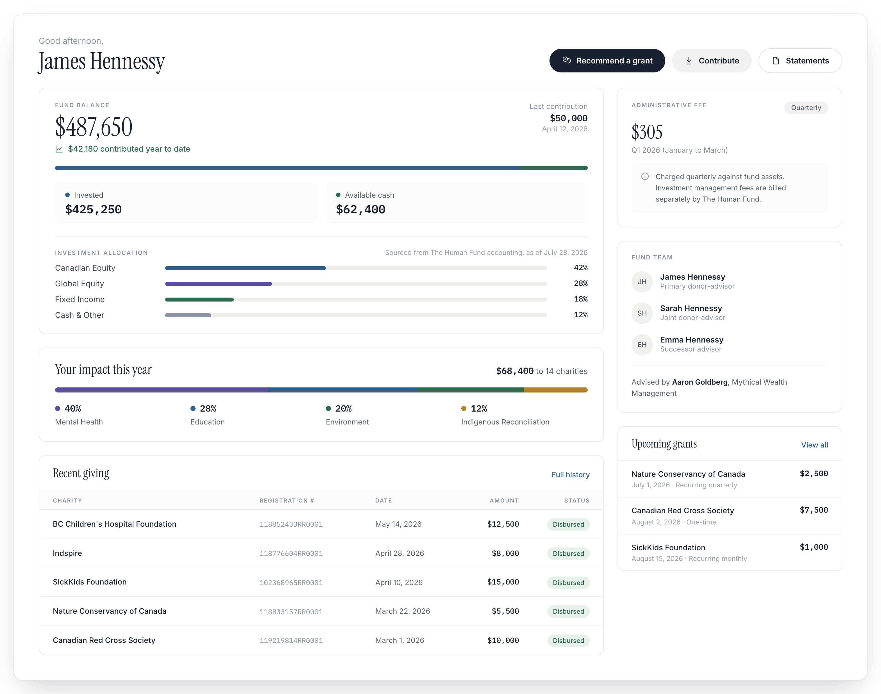Select the EH avatar for Emma Hennessy

coord(642,344)
